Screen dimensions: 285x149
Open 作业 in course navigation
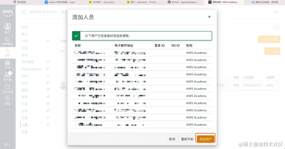pos(24,83)
